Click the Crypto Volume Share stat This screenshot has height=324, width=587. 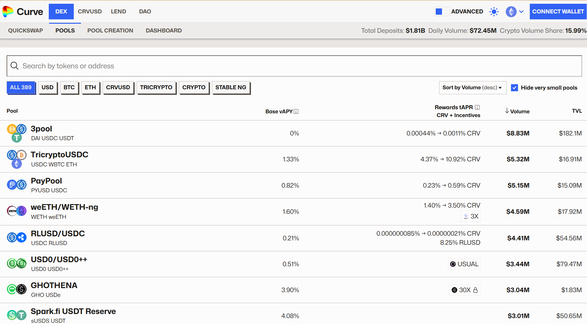(543, 31)
